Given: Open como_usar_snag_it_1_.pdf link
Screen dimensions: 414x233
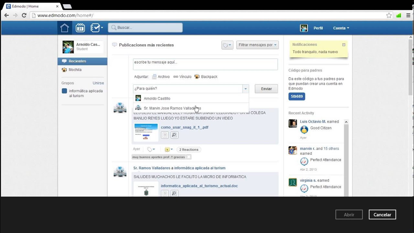Looking at the screenshot, I should [184, 127].
